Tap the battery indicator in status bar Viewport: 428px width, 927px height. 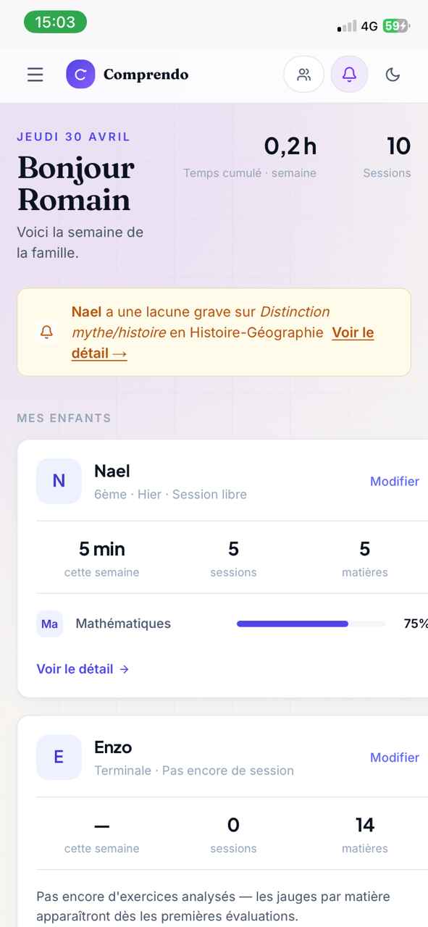coord(396,26)
